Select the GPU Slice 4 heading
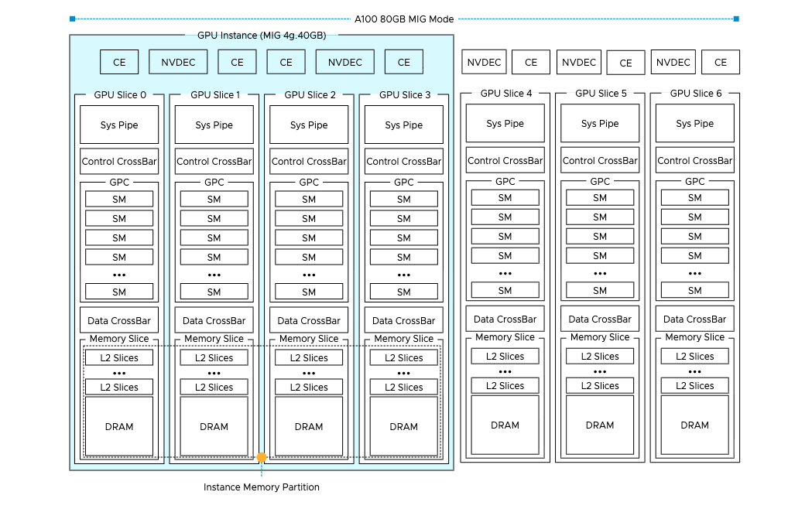 click(506, 93)
